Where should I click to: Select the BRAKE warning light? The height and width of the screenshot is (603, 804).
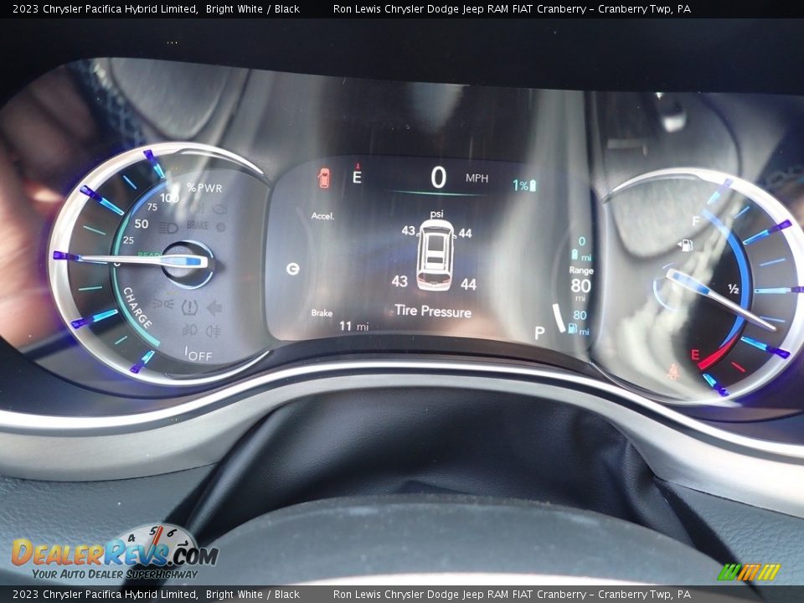(x=198, y=225)
